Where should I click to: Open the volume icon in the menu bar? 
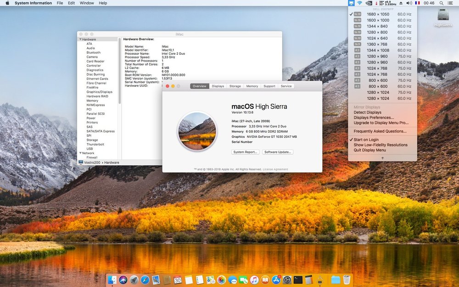pyautogui.click(x=409, y=3)
